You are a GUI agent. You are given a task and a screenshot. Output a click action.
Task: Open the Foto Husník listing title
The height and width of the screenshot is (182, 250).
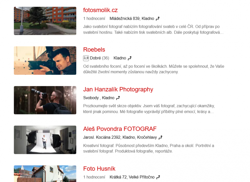pyautogui.click(x=99, y=169)
